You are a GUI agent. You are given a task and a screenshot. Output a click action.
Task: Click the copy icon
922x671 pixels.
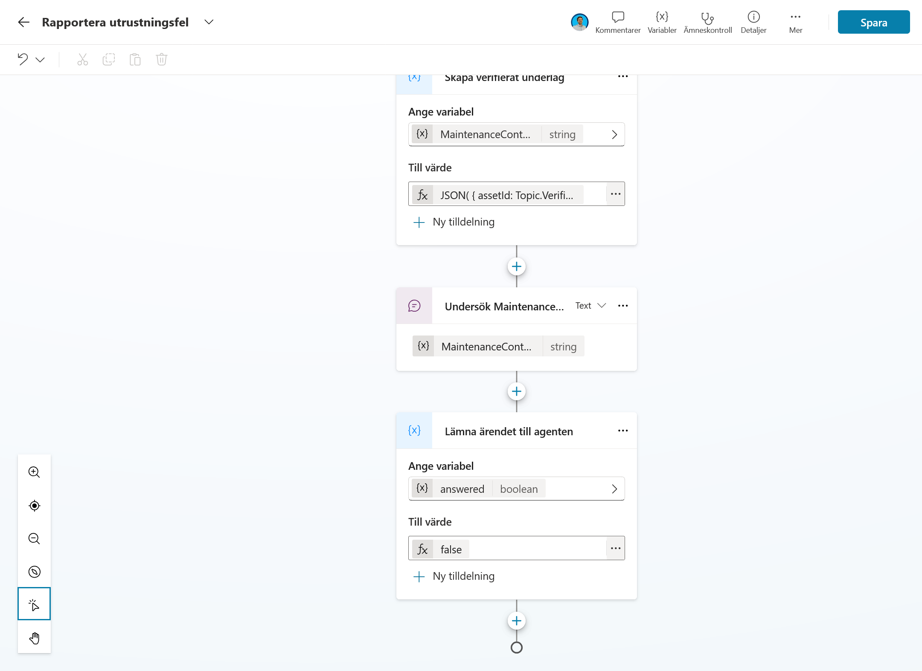tap(109, 59)
